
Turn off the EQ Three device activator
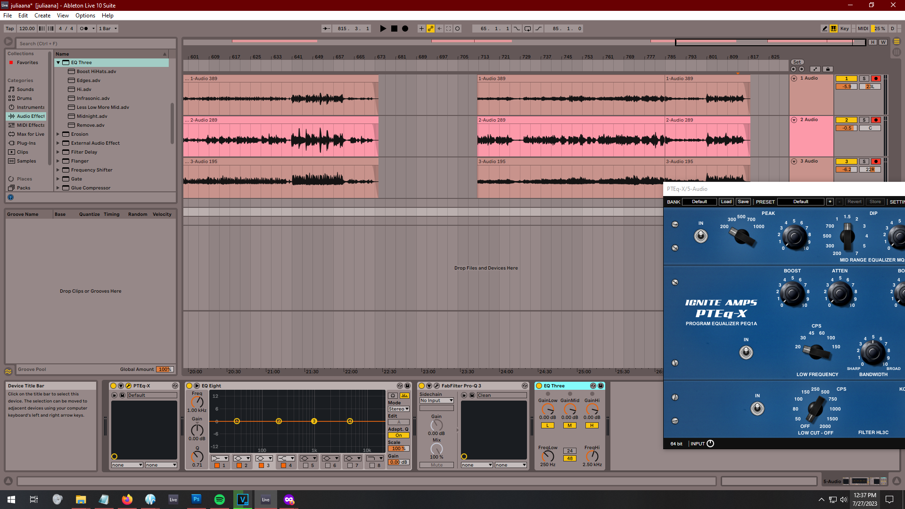539,386
